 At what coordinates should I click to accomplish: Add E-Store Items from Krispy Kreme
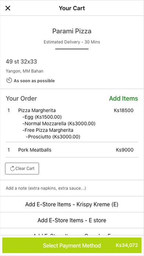(x=72, y=204)
